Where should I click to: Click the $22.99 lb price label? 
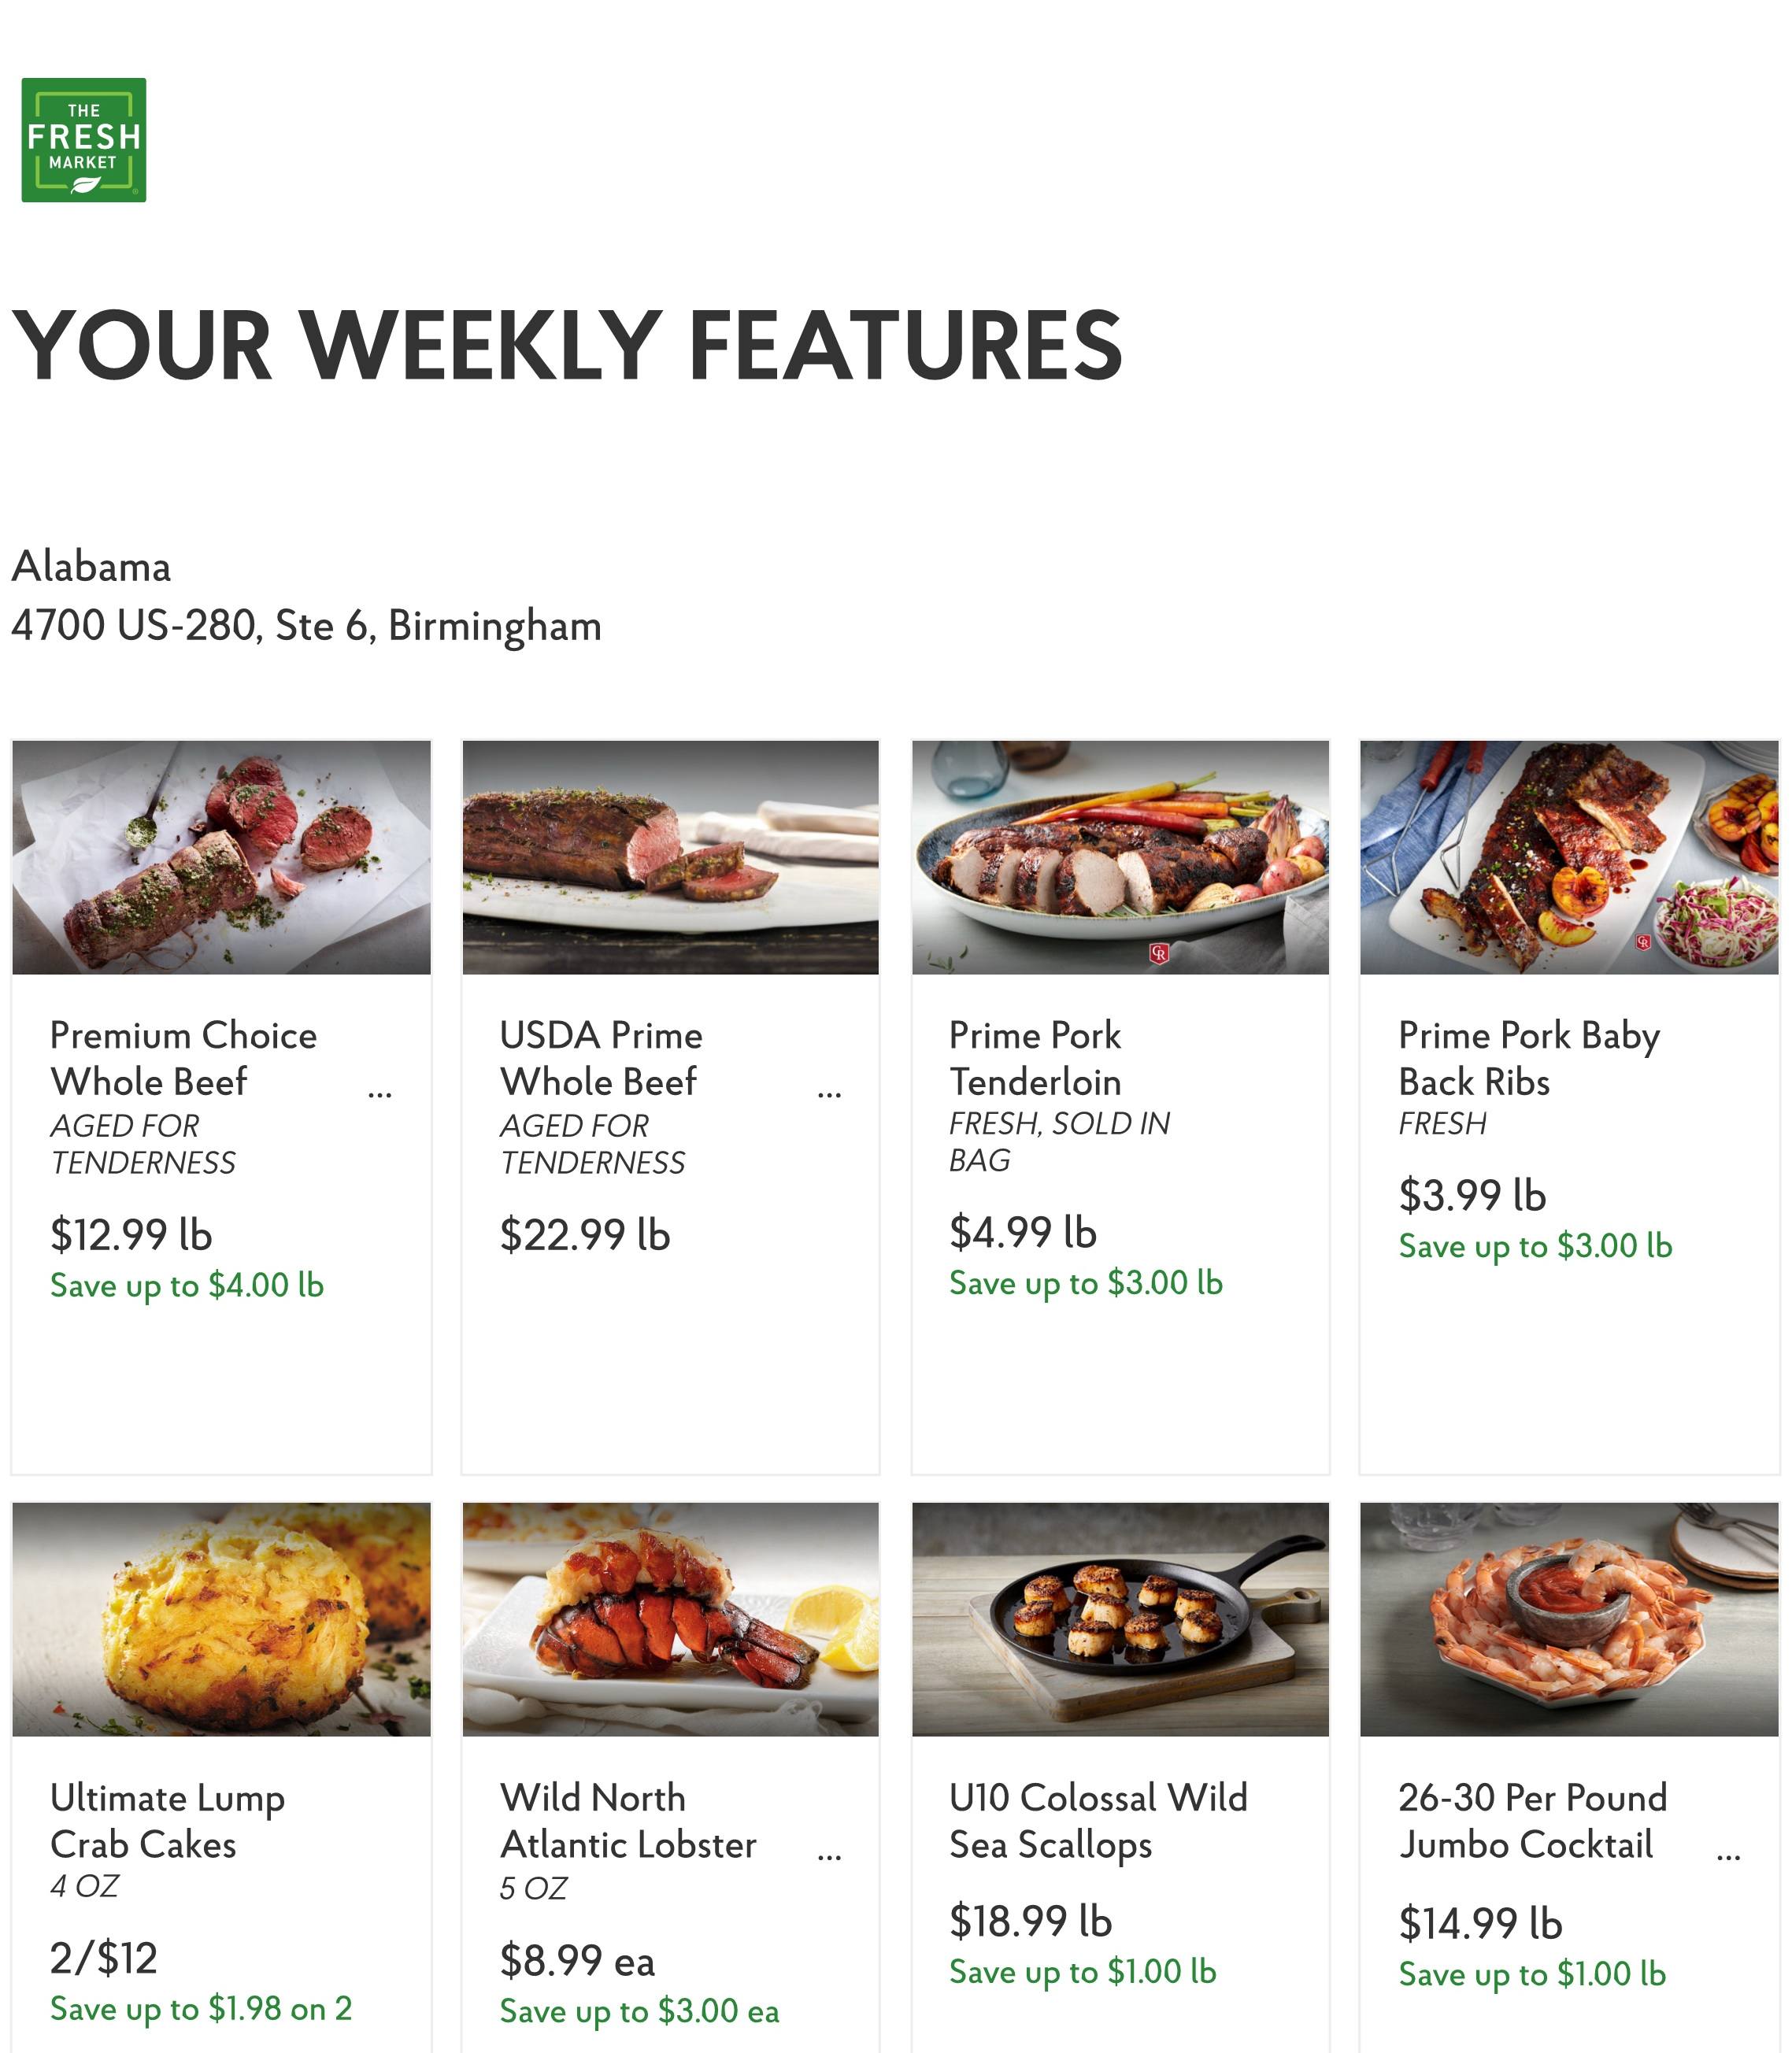[x=584, y=1235]
